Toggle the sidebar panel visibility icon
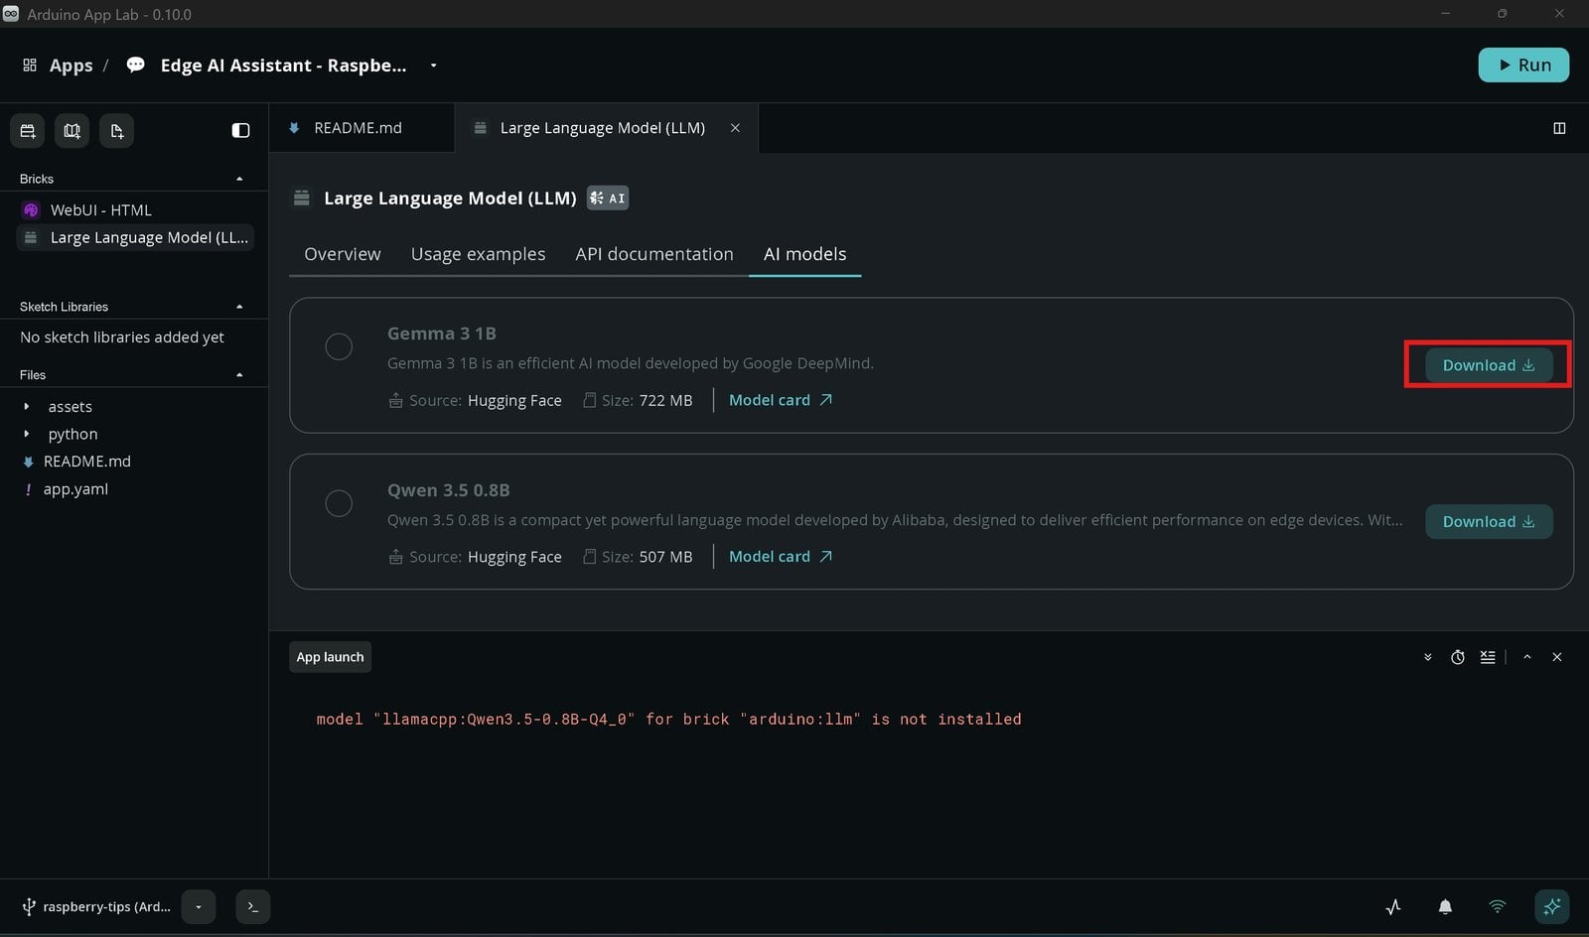This screenshot has width=1589, height=937. (240, 131)
